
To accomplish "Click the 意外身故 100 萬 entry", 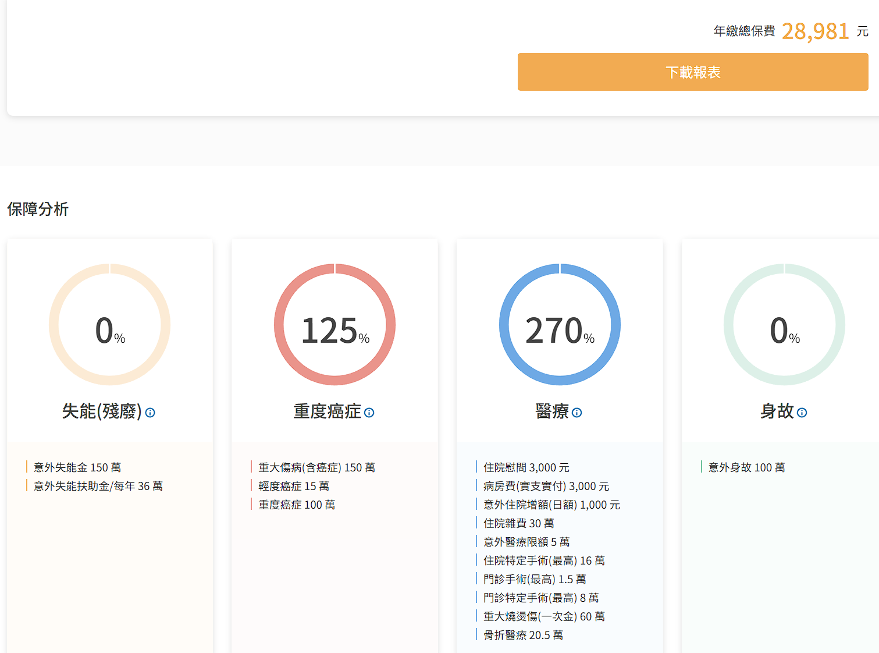I will point(746,467).
